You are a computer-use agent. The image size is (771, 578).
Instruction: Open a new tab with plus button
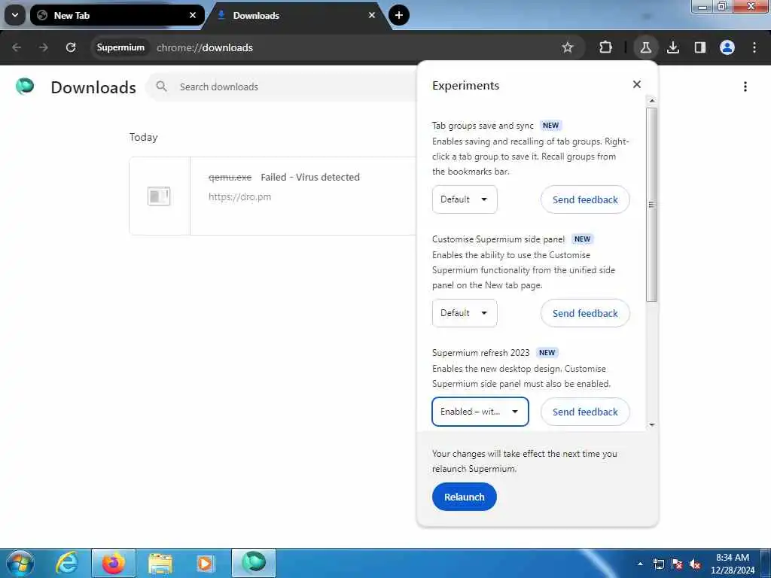pos(399,15)
